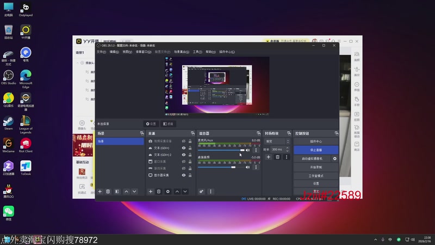Remove transition with trash icon

(x=277, y=157)
